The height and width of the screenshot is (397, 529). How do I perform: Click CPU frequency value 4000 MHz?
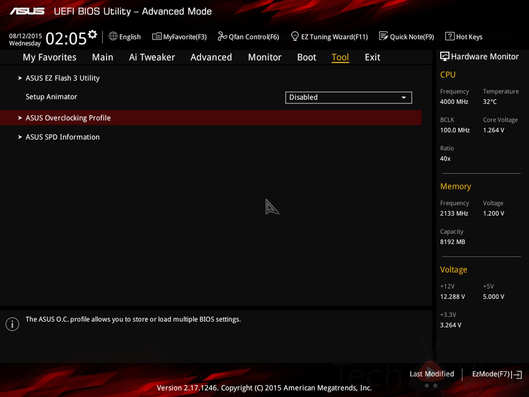(x=454, y=102)
